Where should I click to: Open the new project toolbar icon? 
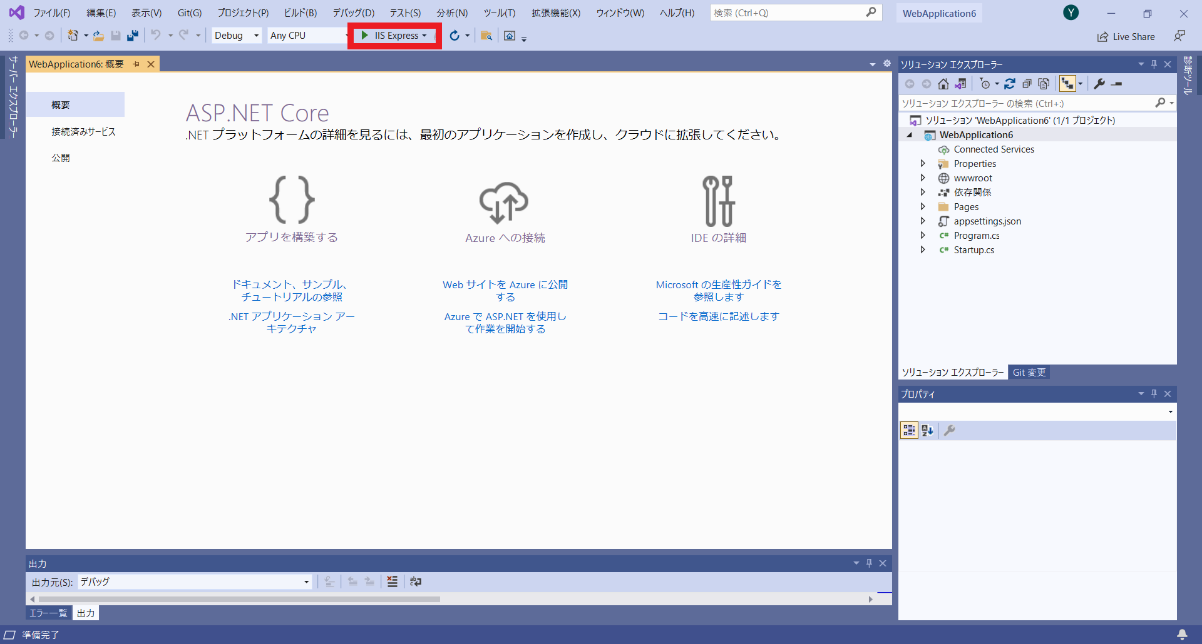pyautogui.click(x=73, y=36)
